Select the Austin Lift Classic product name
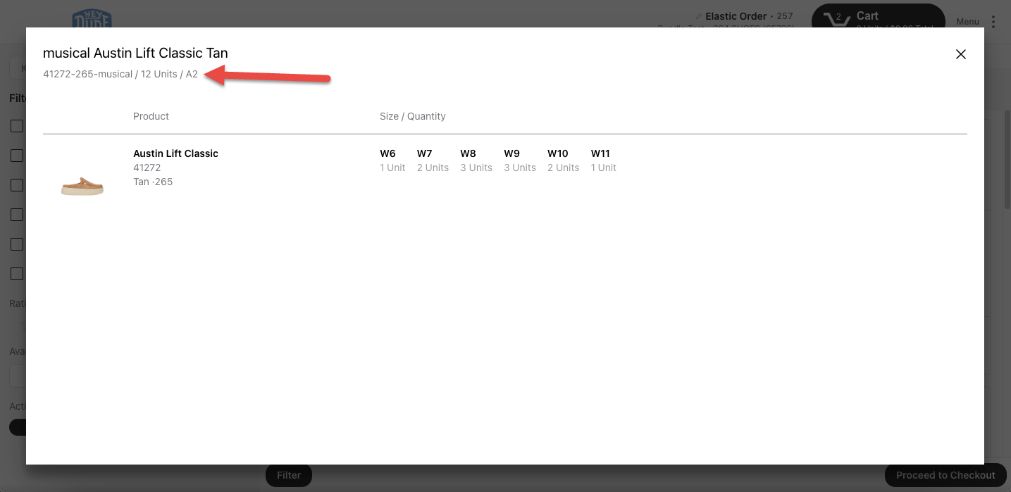1011x492 pixels. 175,153
